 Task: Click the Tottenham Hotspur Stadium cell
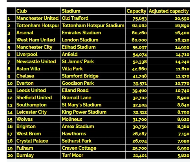click(93, 25)
